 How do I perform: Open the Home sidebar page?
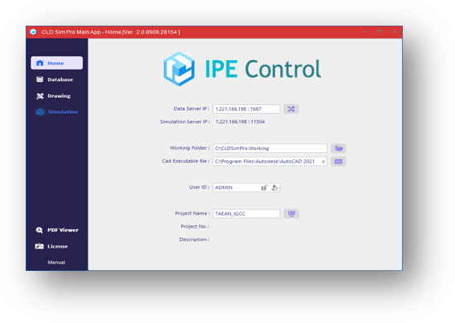pyautogui.click(x=57, y=63)
